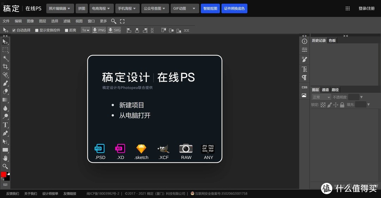Open the 图层 menu
Image resolution: width=381 pixels, height=198 pixels.
pos(43,21)
